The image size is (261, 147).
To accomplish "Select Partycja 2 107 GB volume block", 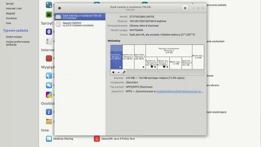I will (x=128, y=57).
